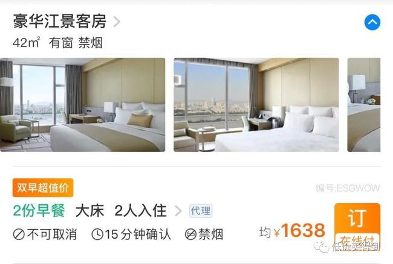Tap the 不可取消 no-cancel icon
Viewport: 393px width, 264px height.
[x=19, y=234]
